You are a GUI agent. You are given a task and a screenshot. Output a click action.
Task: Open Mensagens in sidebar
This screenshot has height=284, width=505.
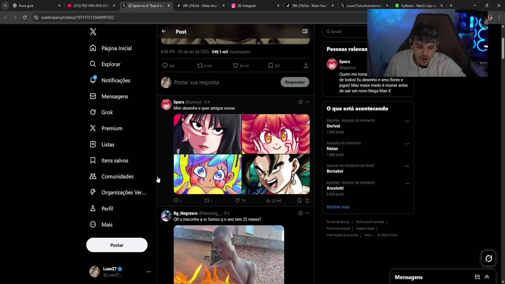click(x=109, y=96)
